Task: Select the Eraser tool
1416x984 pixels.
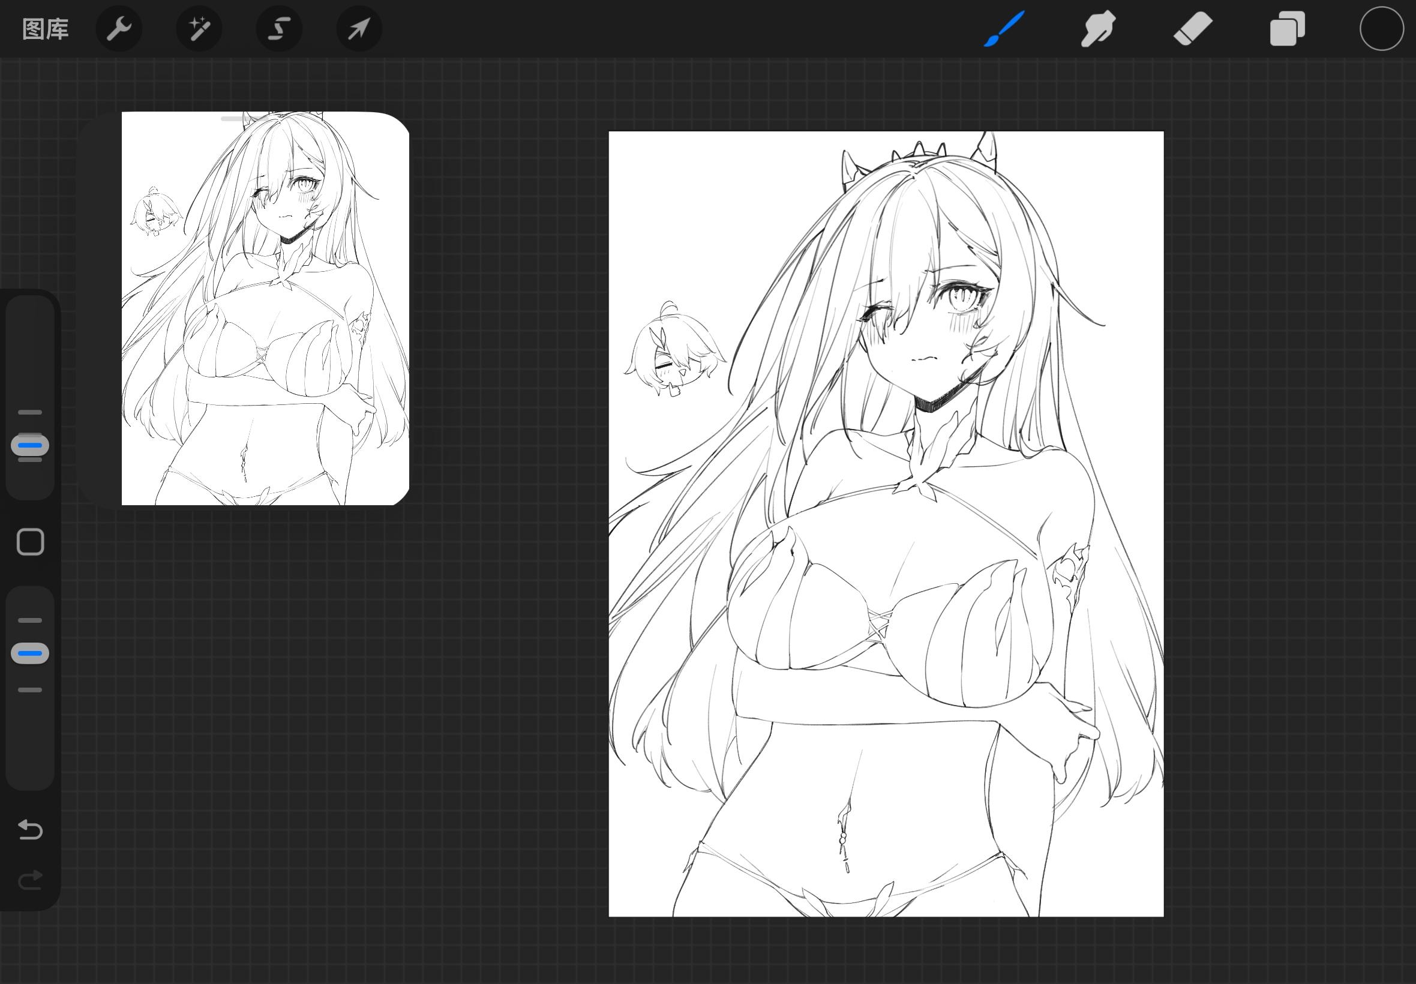Action: coord(1192,29)
